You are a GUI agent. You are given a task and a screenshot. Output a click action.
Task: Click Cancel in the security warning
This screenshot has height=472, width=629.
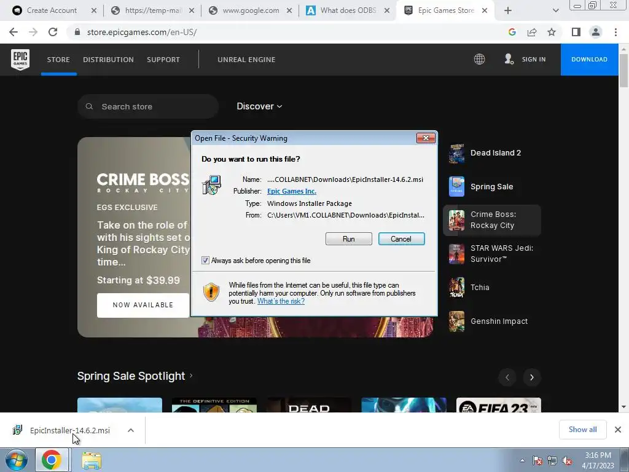[x=401, y=239]
